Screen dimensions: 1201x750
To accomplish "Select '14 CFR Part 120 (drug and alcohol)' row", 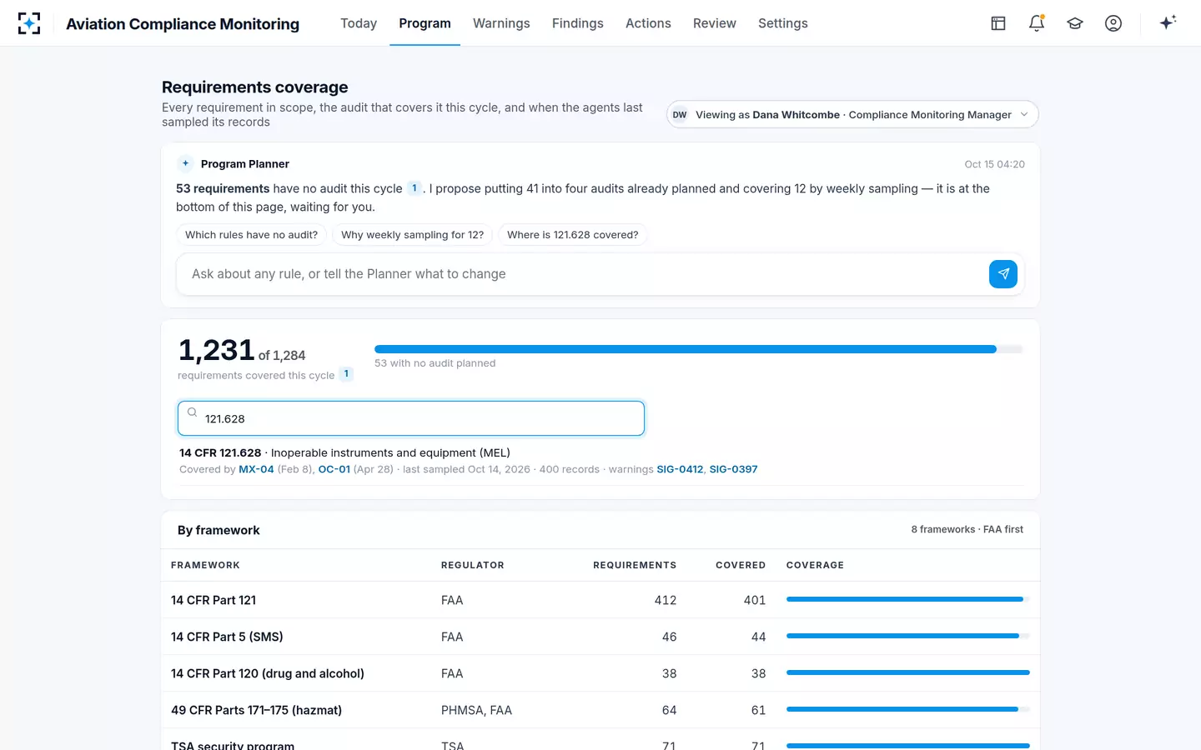I will pos(600,673).
